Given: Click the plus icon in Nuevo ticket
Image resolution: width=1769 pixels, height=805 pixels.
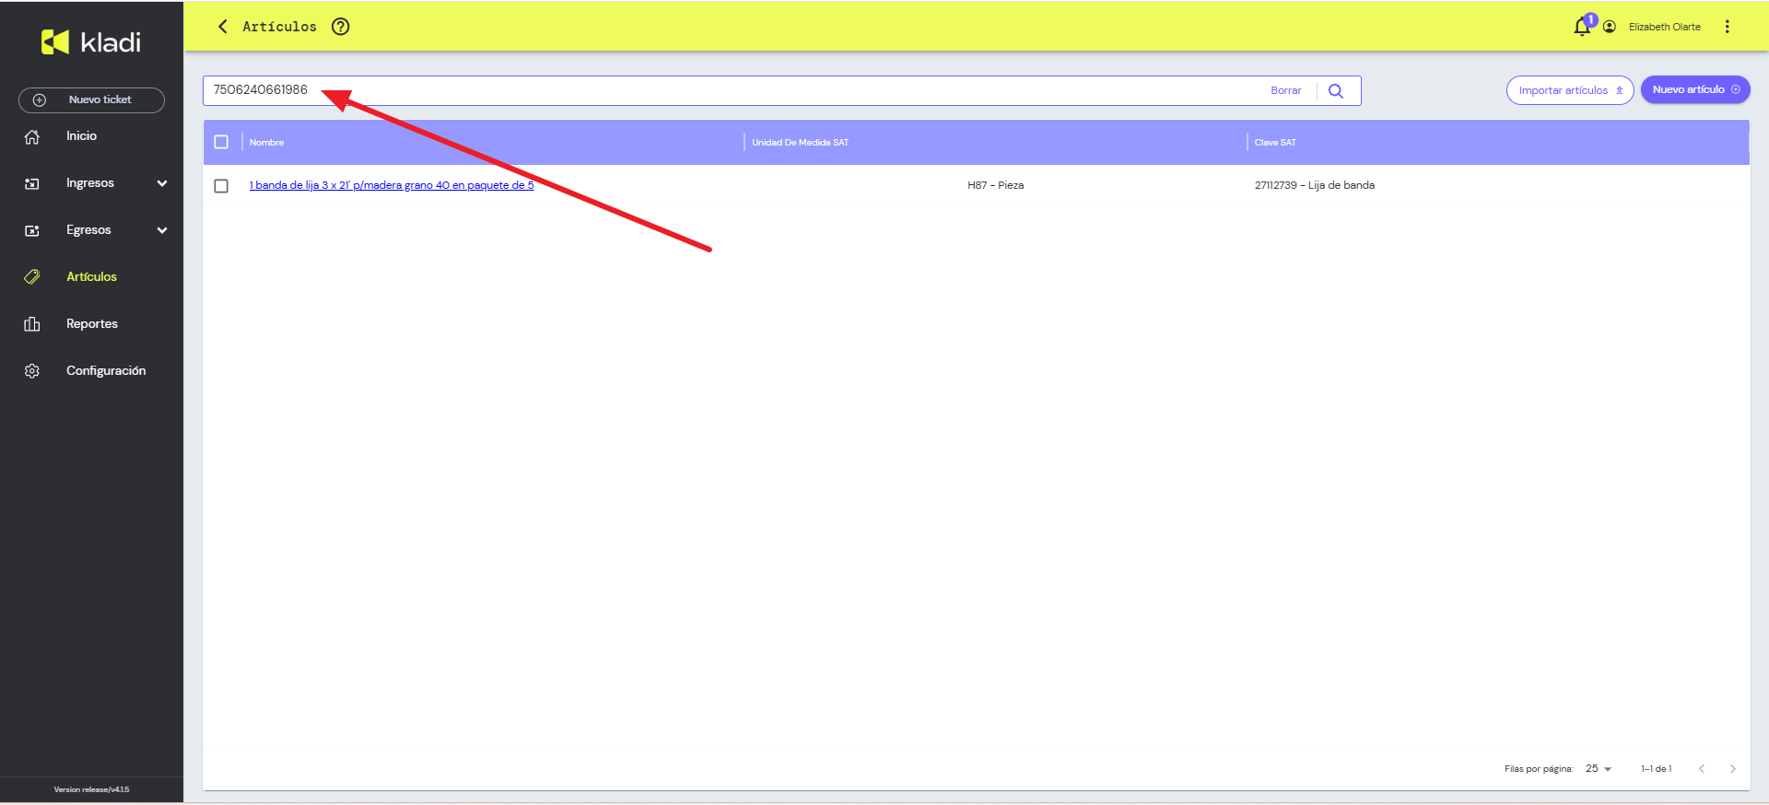Looking at the screenshot, I should (40, 100).
